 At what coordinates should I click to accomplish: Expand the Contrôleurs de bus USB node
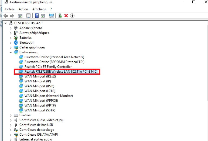point(11,125)
